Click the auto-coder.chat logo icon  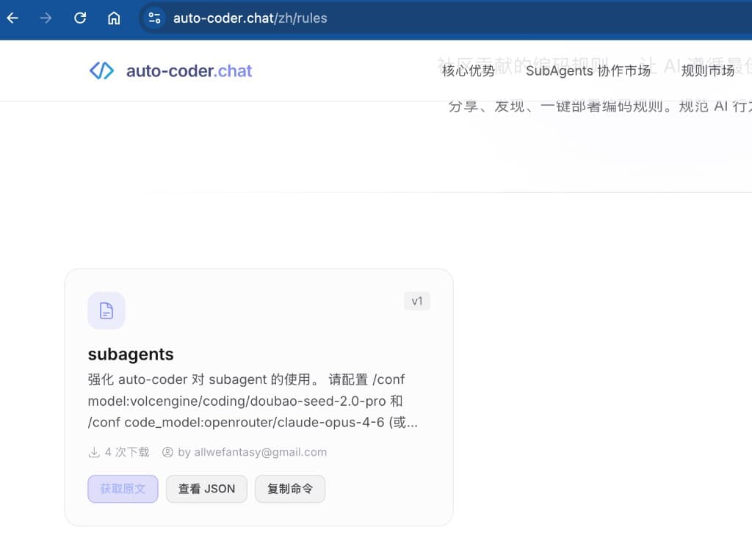pos(101,70)
